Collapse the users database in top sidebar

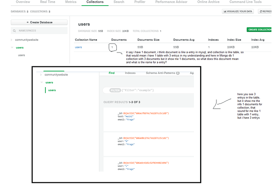(12, 48)
